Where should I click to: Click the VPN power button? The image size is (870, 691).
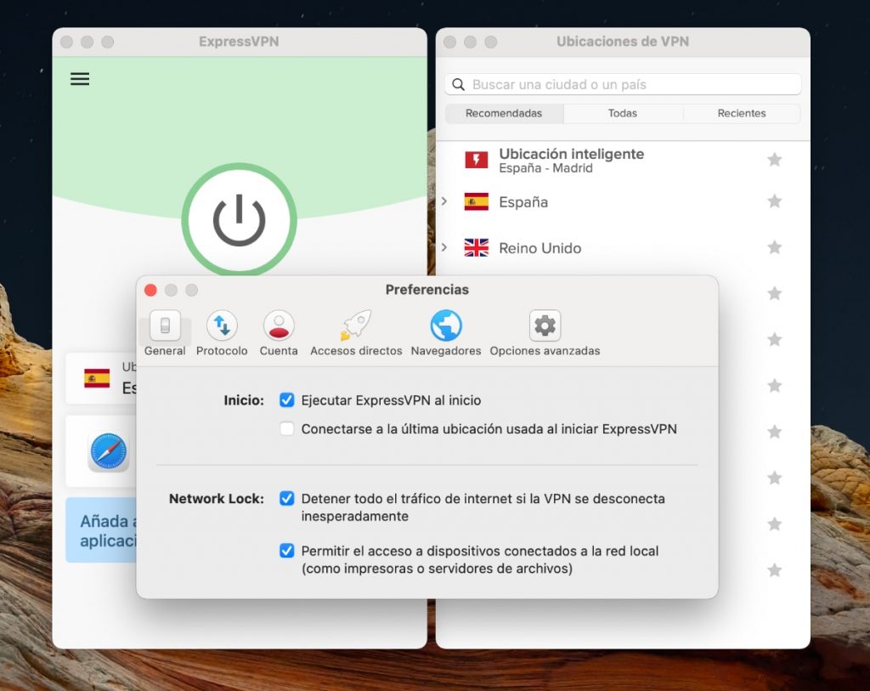coord(239,220)
